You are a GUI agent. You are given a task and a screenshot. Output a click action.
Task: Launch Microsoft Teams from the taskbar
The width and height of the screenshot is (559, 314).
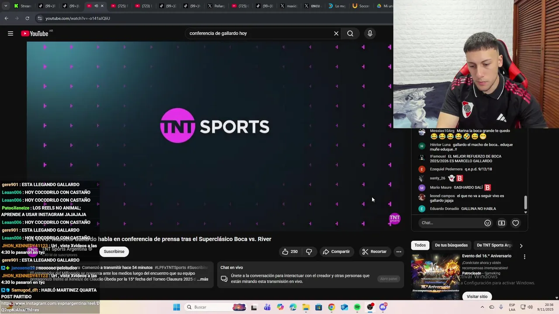[x=267, y=307]
